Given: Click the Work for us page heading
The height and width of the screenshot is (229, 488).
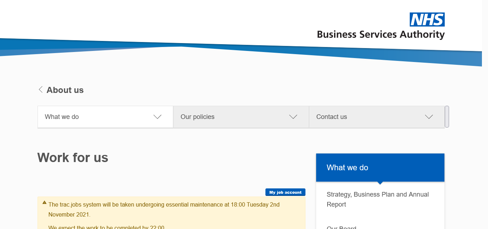Looking at the screenshot, I should (73, 157).
